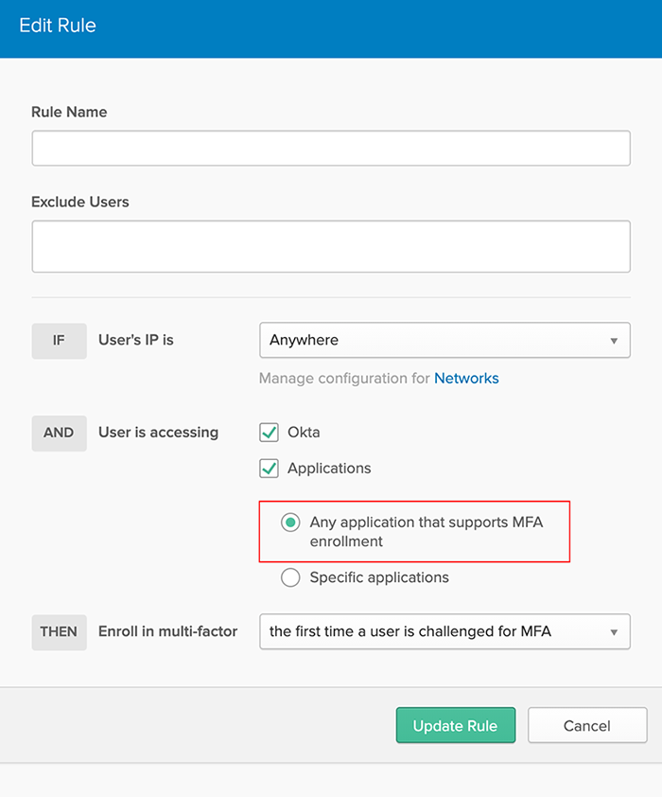This screenshot has height=797, width=662.
Task: Expand the first time a user is challenged dropdown
Action: (x=444, y=631)
